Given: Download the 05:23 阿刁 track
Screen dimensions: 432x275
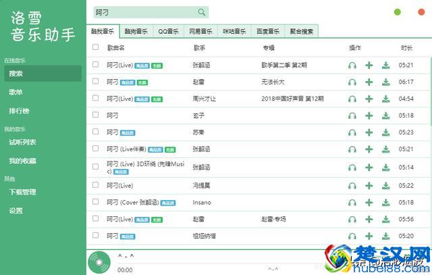Looking at the screenshot, I should [x=385, y=132].
